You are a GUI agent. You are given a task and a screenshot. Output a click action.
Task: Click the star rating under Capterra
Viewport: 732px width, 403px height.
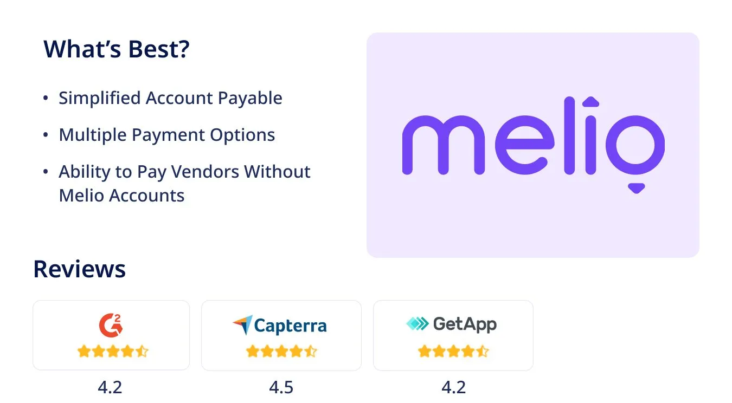(281, 352)
